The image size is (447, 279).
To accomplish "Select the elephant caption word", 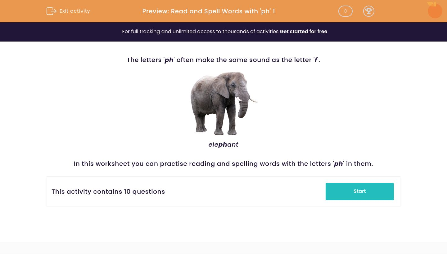I will pyautogui.click(x=223, y=144).
